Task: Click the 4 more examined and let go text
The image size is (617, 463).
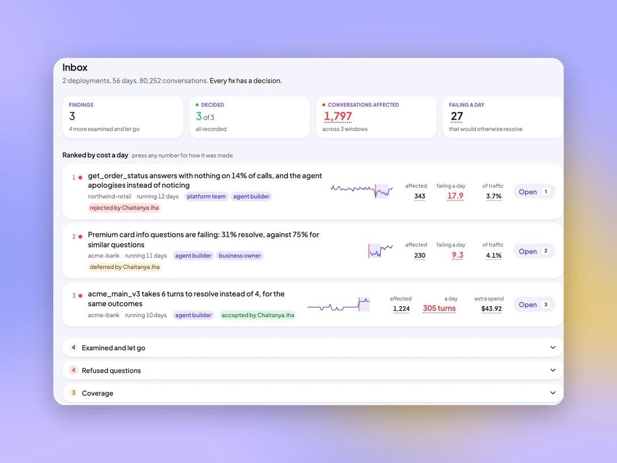Action: 104,129
